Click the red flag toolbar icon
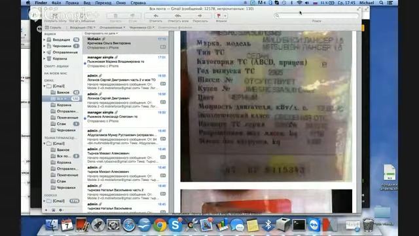This screenshot has width=419, height=236. pos(219,16)
